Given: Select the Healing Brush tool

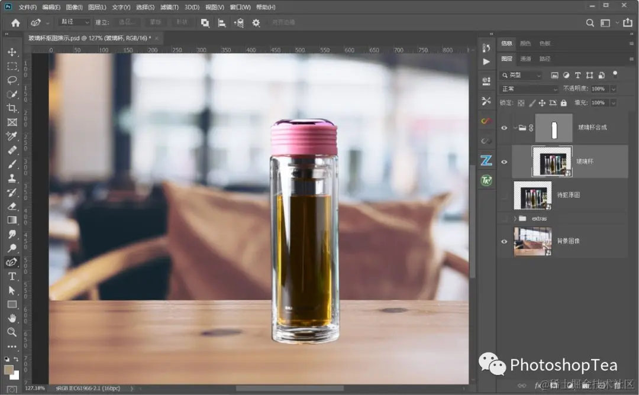Looking at the screenshot, I should pos(12,150).
